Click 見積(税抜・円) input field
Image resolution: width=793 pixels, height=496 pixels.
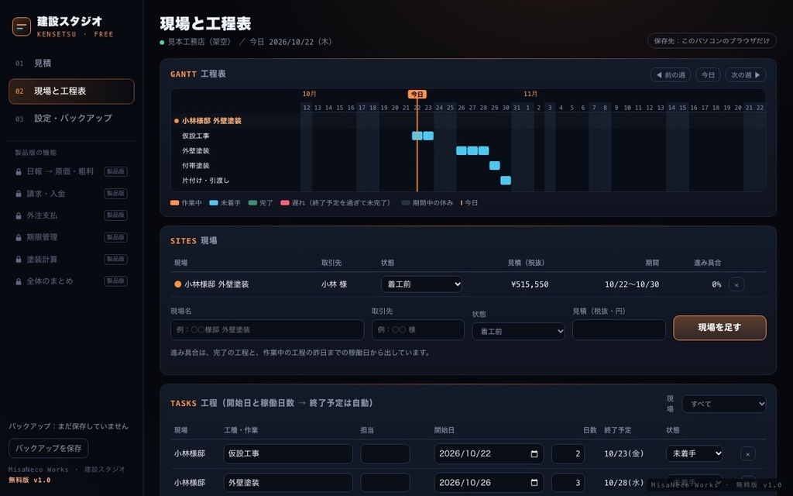(619, 330)
